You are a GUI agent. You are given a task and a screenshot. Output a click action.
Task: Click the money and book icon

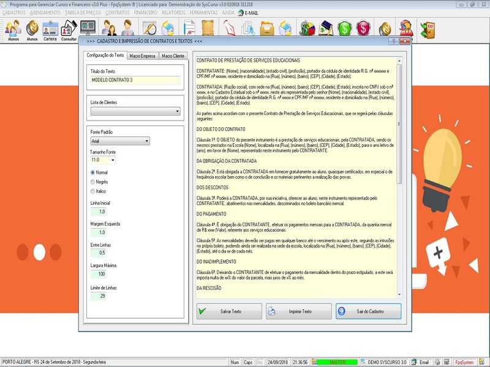[x=326, y=28]
